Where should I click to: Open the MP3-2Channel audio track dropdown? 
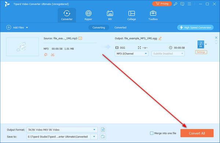[x=132, y=54]
